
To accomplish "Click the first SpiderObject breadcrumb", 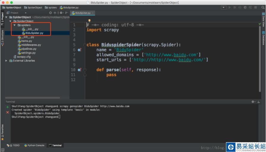I will 12,7.
